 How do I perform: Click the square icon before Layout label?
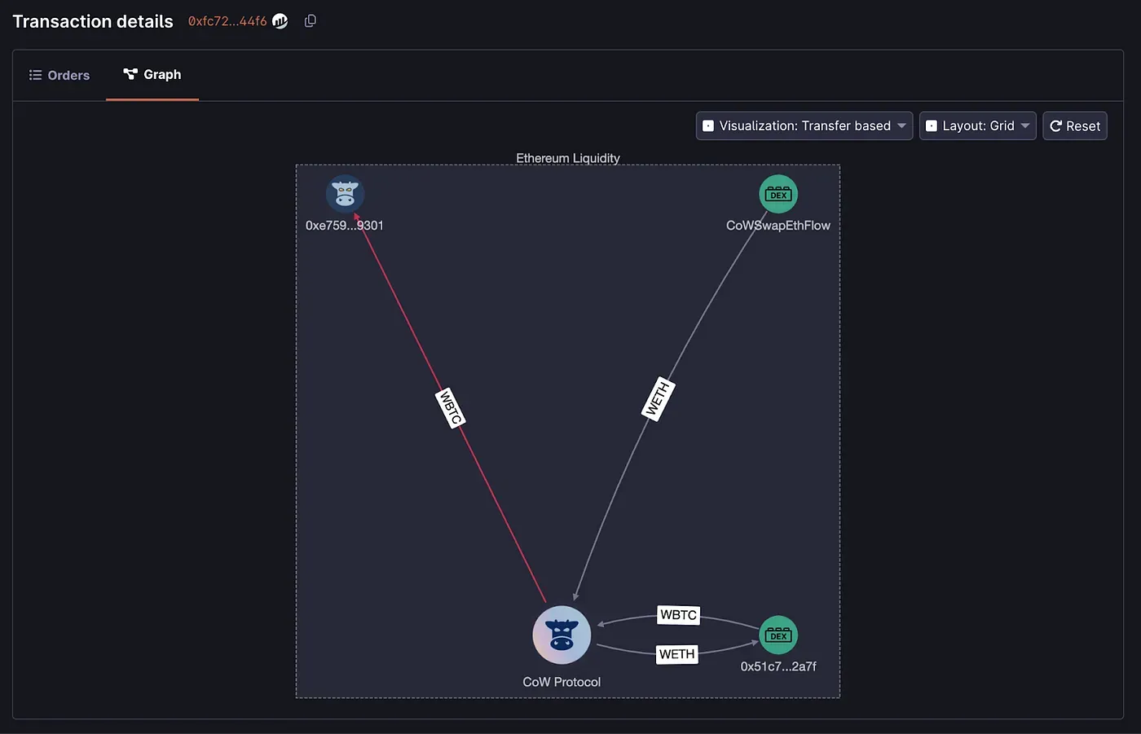932,125
